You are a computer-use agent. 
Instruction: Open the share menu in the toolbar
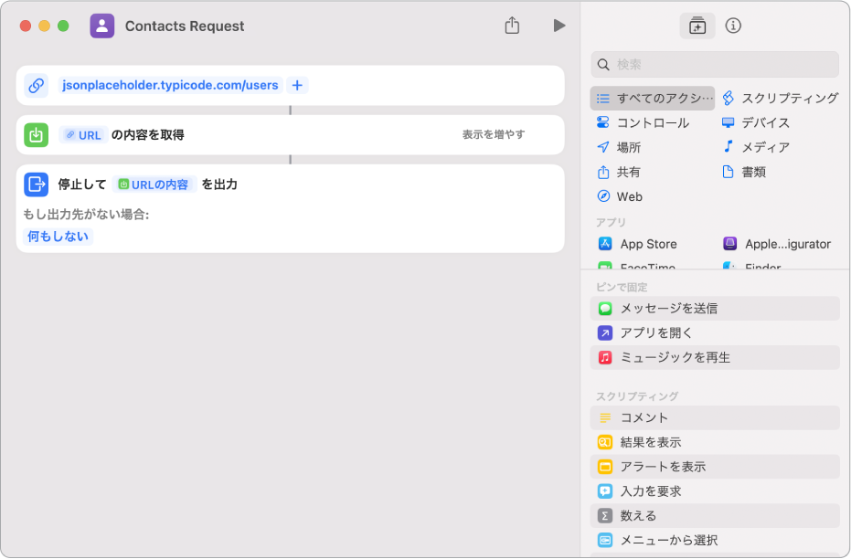pos(512,26)
